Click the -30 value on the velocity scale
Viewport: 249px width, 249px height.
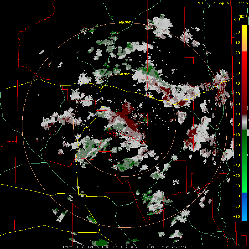coord(237,155)
